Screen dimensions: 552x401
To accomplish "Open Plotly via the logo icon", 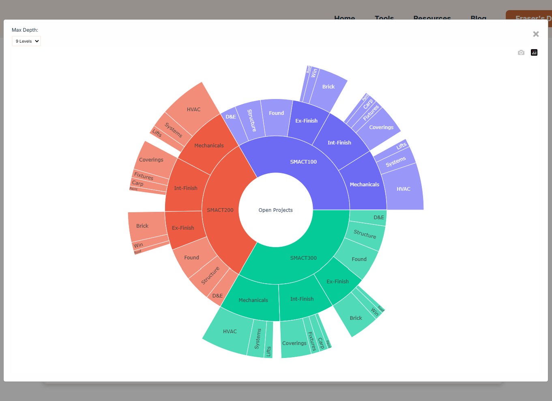I will 534,52.
